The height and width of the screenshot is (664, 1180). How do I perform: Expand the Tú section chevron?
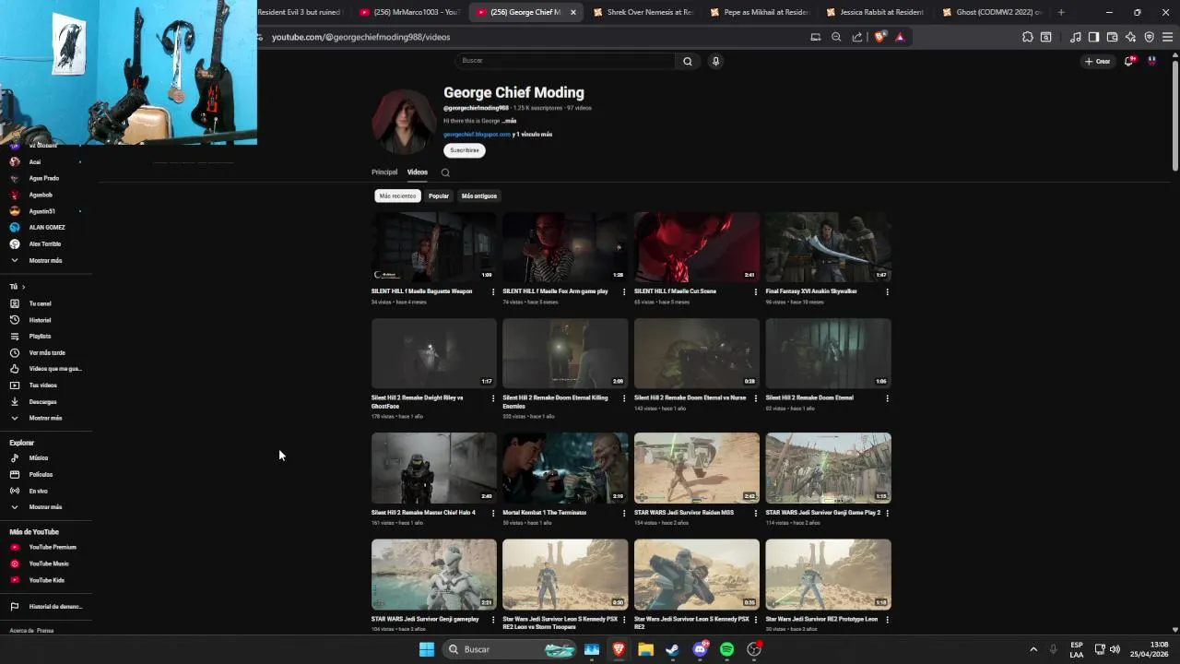[23, 287]
